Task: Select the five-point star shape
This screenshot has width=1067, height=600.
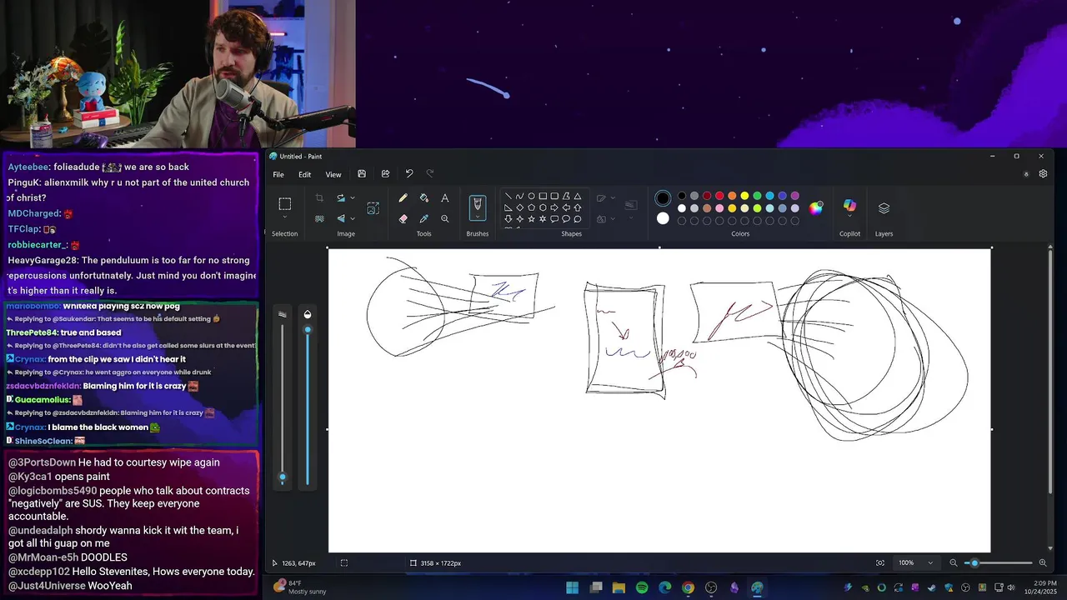Action: click(531, 219)
